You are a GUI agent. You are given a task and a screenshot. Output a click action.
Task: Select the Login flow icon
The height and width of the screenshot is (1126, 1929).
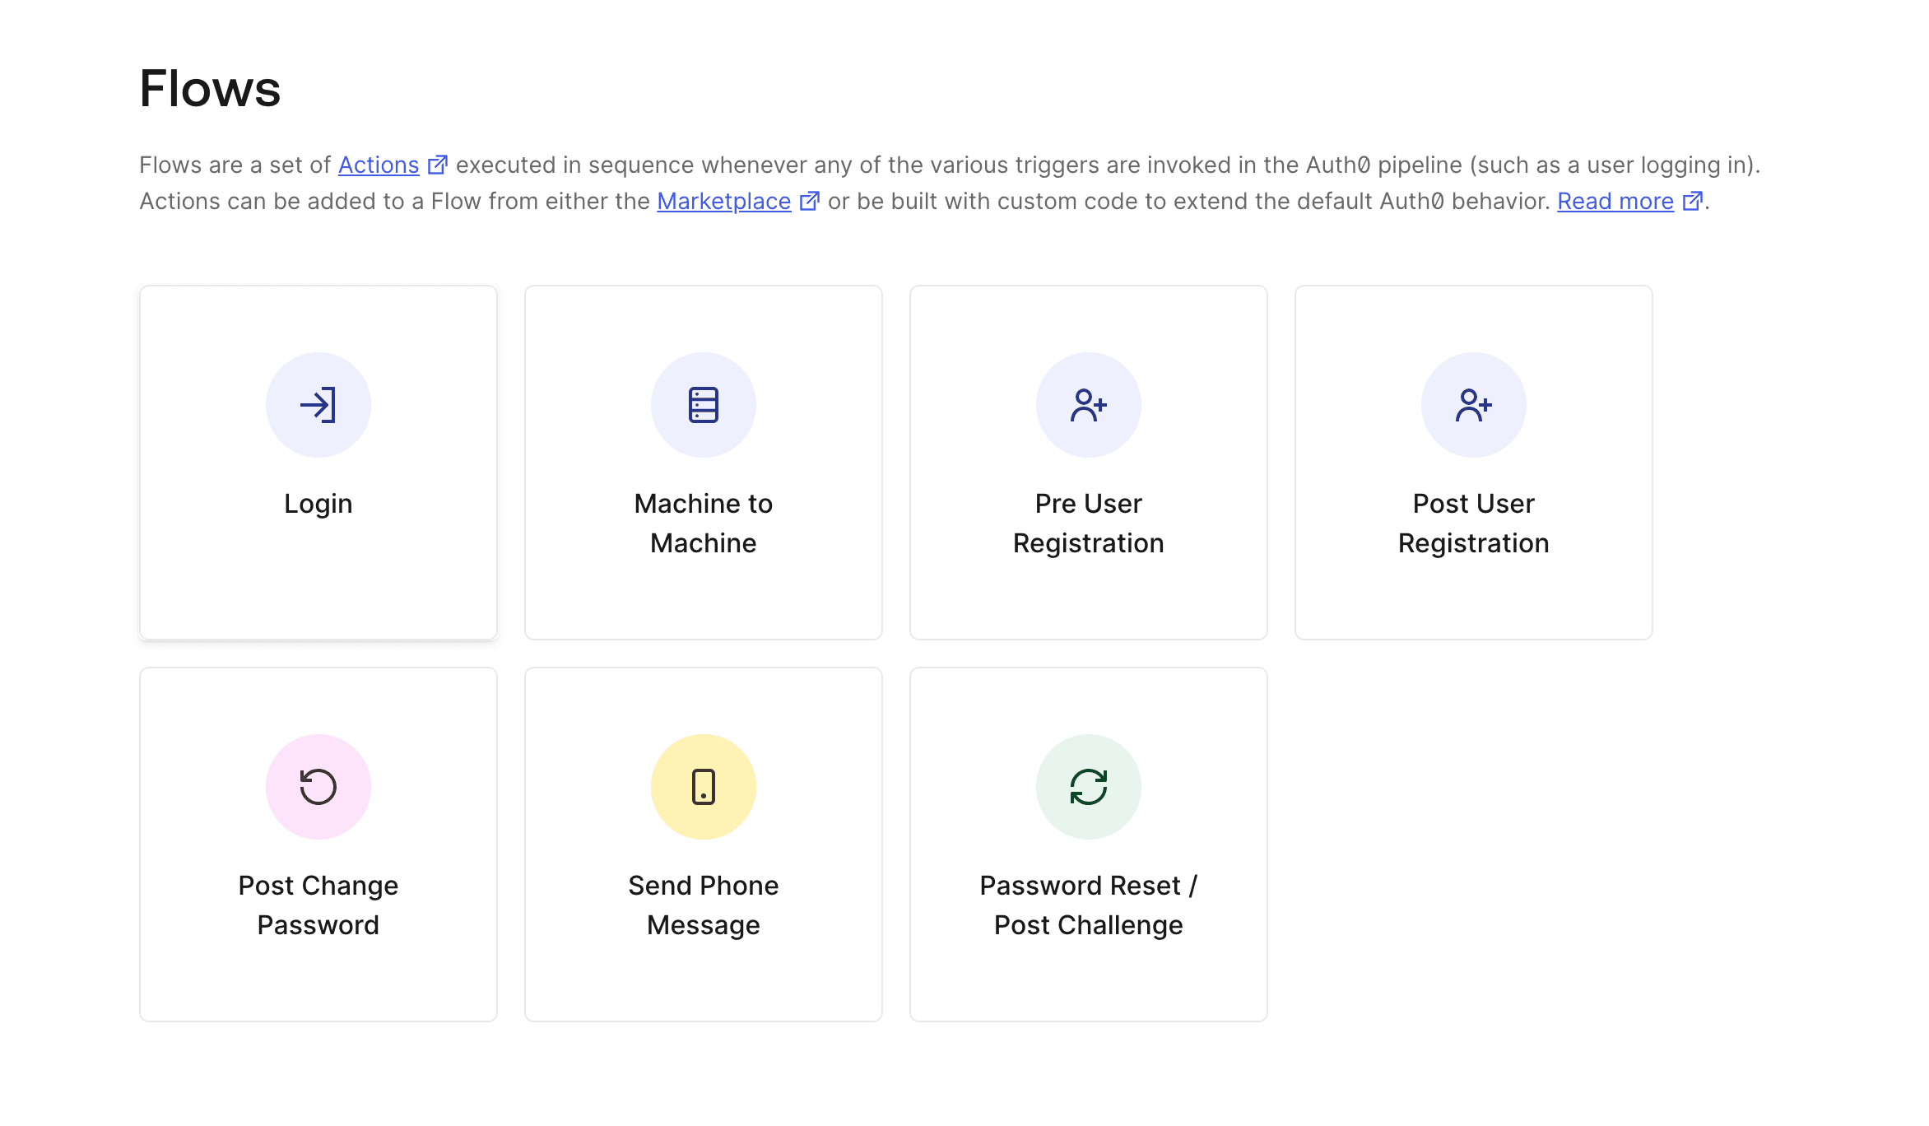click(318, 404)
